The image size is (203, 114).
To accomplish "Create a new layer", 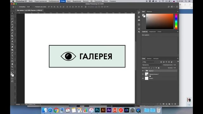I will point(172,104).
